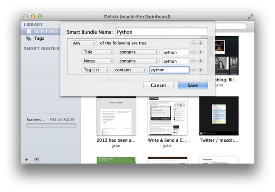The width and height of the screenshot is (275, 192).
Task: Click the Title rule python value field
Action: [x=176, y=52]
